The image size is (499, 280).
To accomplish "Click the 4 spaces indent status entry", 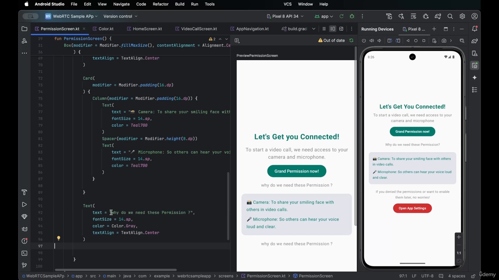I will pos(457,276).
